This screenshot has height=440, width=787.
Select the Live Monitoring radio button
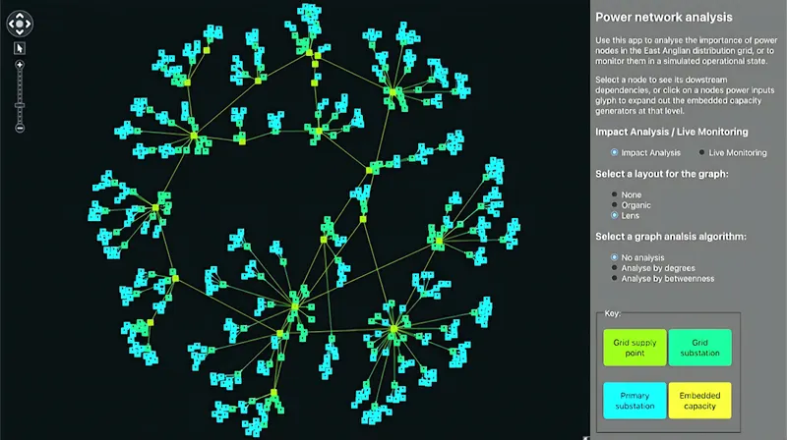[701, 152]
